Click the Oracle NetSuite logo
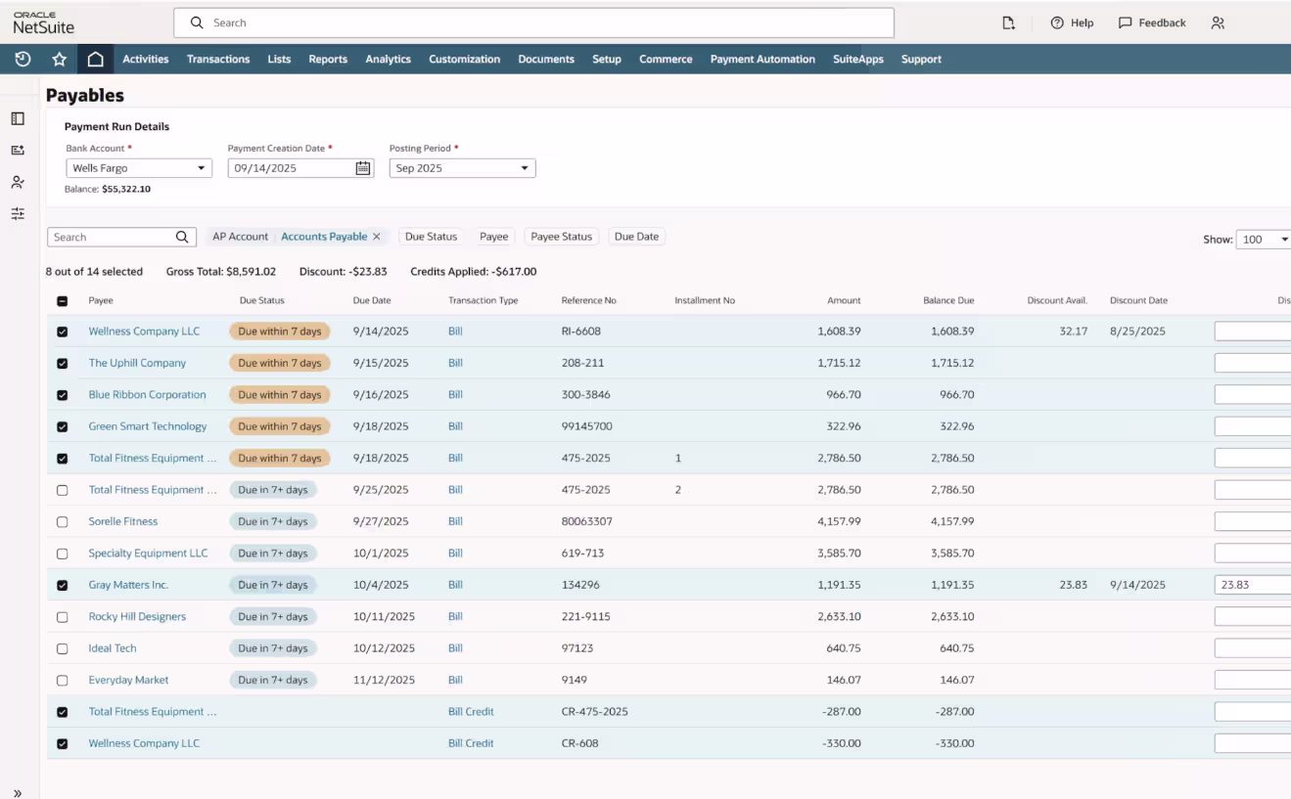The height and width of the screenshot is (799, 1291). point(43,22)
